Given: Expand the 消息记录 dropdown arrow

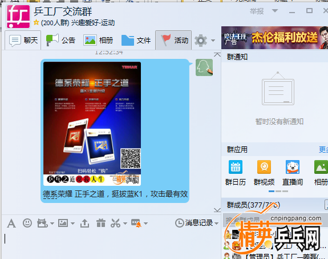Looking at the screenshot, I should (x=217, y=224).
